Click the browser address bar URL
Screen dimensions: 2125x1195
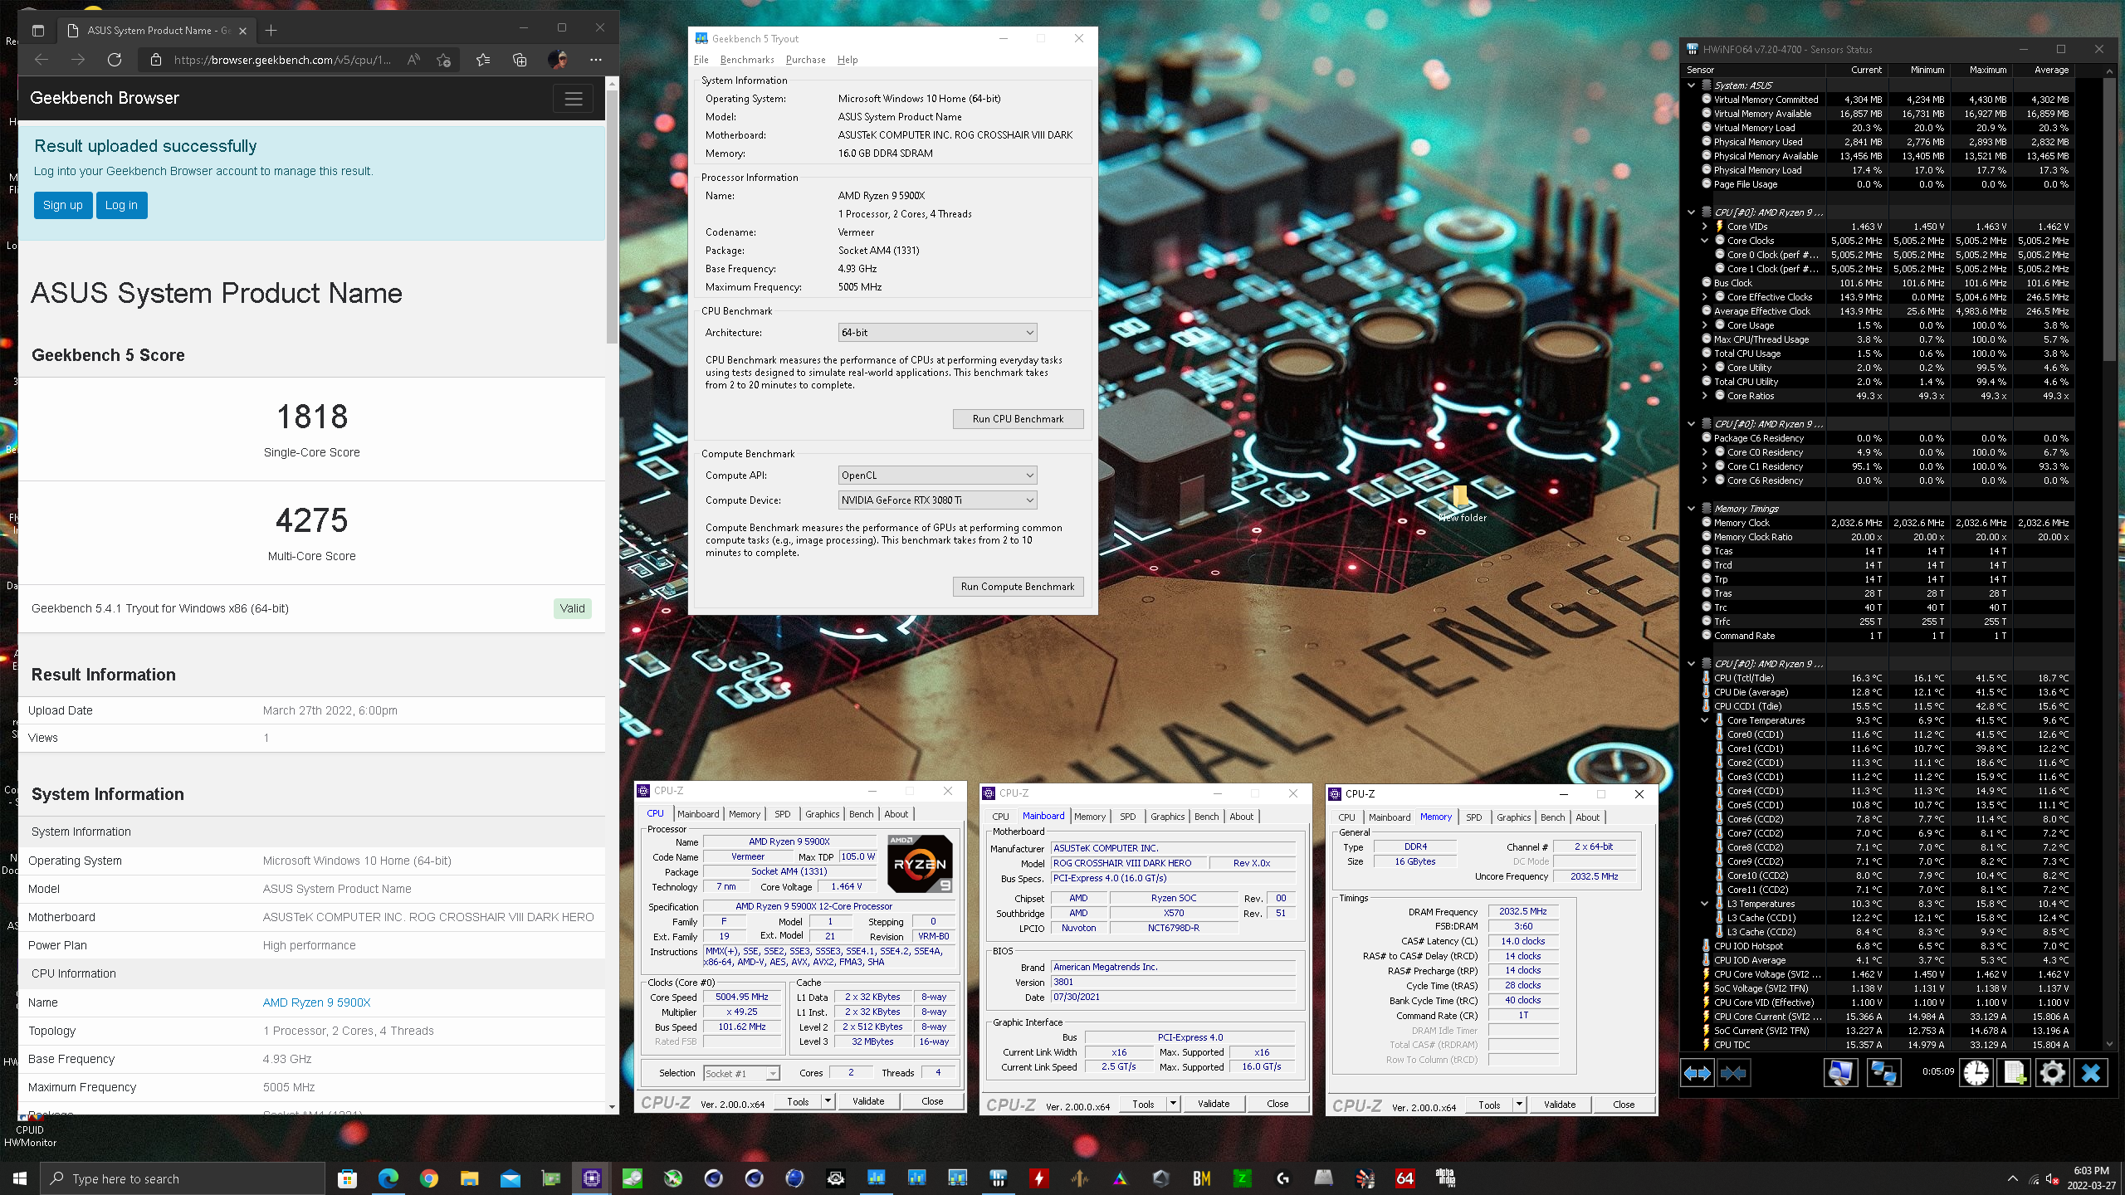[282, 60]
